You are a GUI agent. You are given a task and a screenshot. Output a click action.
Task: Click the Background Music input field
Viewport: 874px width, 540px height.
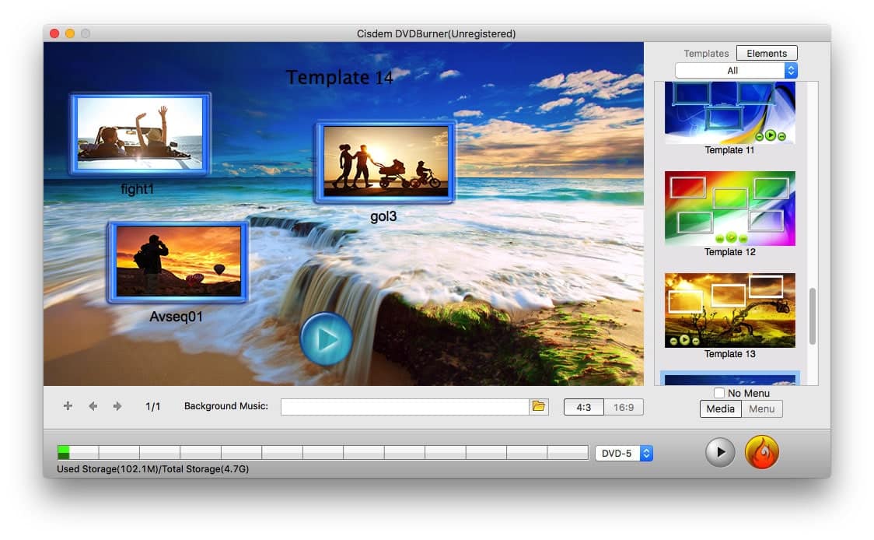pyautogui.click(x=404, y=407)
